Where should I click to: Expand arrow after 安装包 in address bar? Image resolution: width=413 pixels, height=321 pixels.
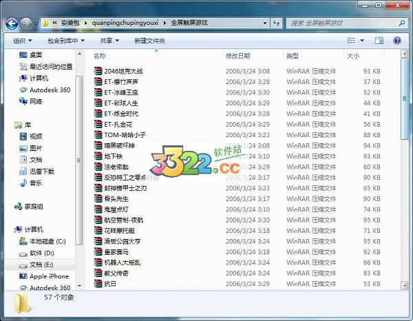[86, 23]
